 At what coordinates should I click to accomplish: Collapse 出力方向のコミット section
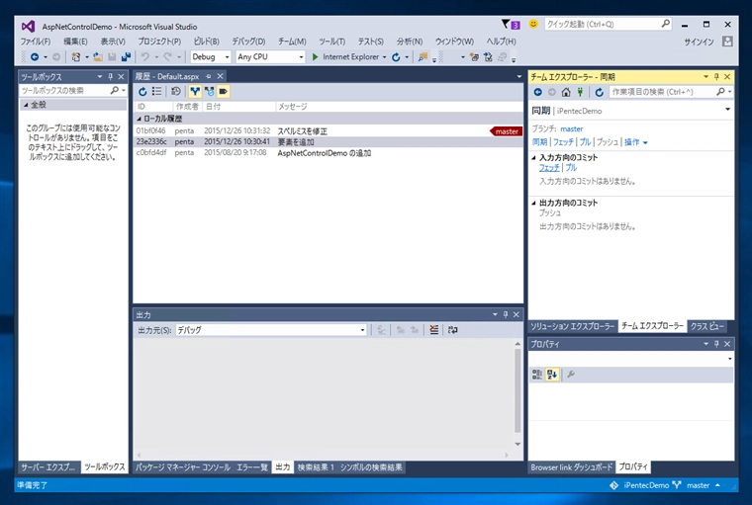coord(533,203)
